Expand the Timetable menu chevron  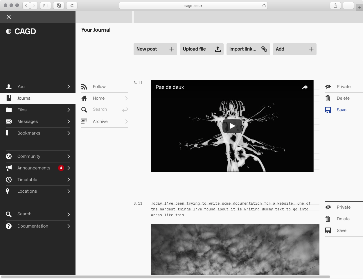click(x=69, y=180)
